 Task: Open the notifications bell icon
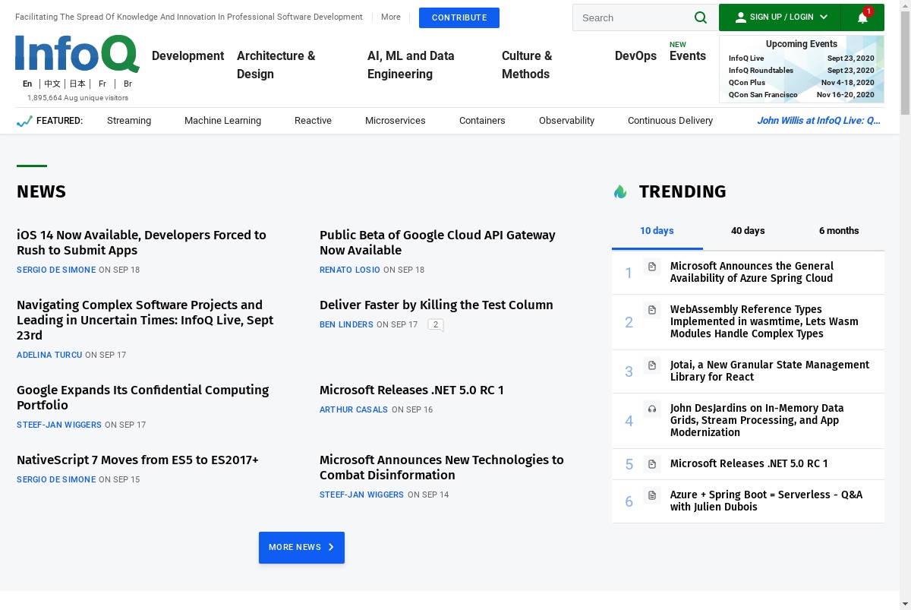(x=862, y=17)
